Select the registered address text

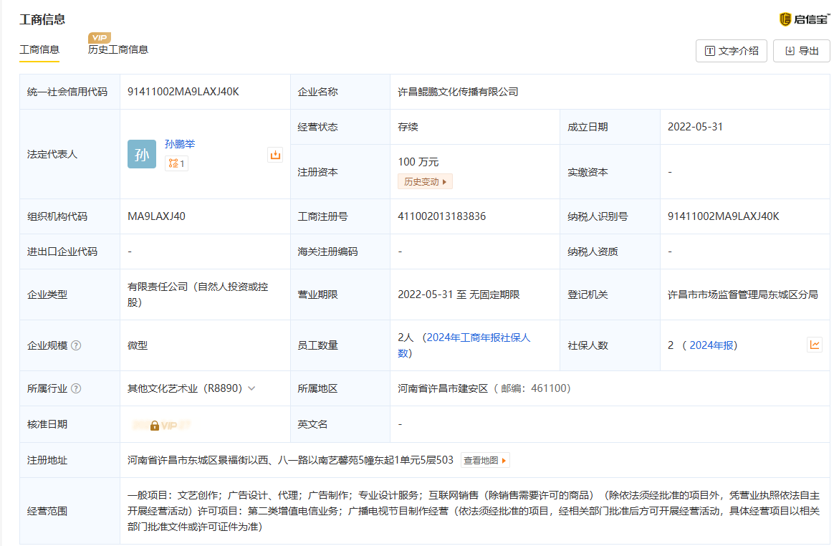[290, 460]
